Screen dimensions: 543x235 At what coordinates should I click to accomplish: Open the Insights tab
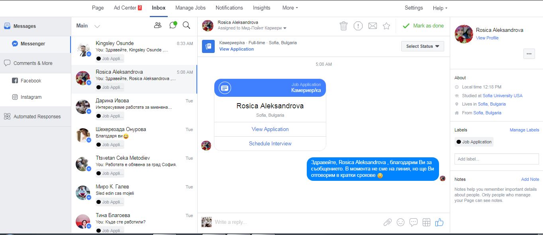coord(261,8)
